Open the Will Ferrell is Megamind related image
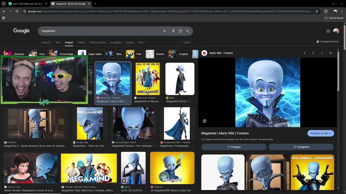The height and width of the screenshot is (194, 346). pos(312,172)
